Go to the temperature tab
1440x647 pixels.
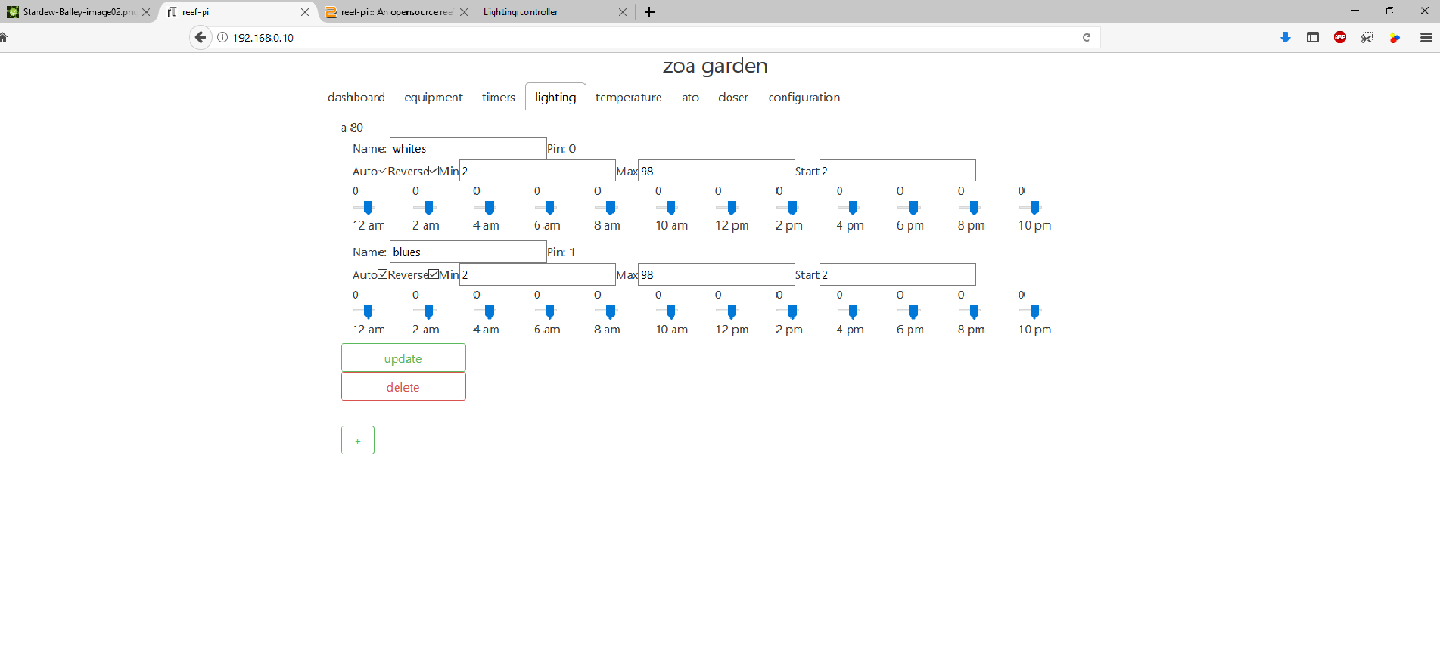(628, 97)
